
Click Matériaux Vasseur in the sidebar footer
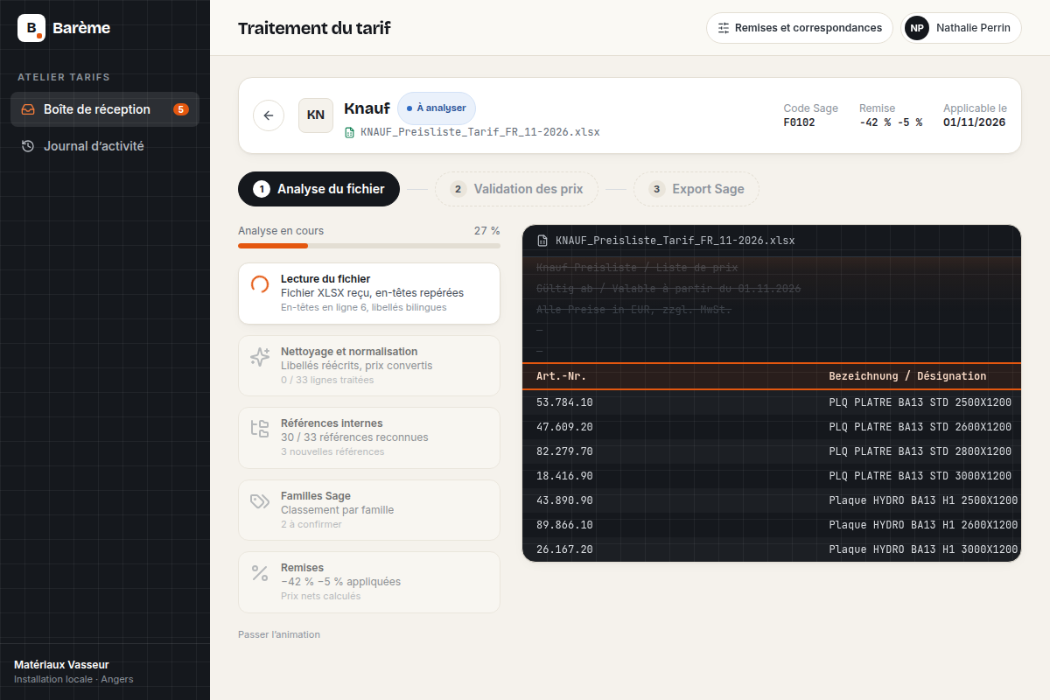point(61,665)
